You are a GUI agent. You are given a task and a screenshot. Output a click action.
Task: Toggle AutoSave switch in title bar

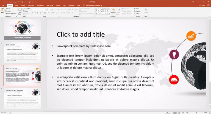pyautogui.click(x=10, y=2)
